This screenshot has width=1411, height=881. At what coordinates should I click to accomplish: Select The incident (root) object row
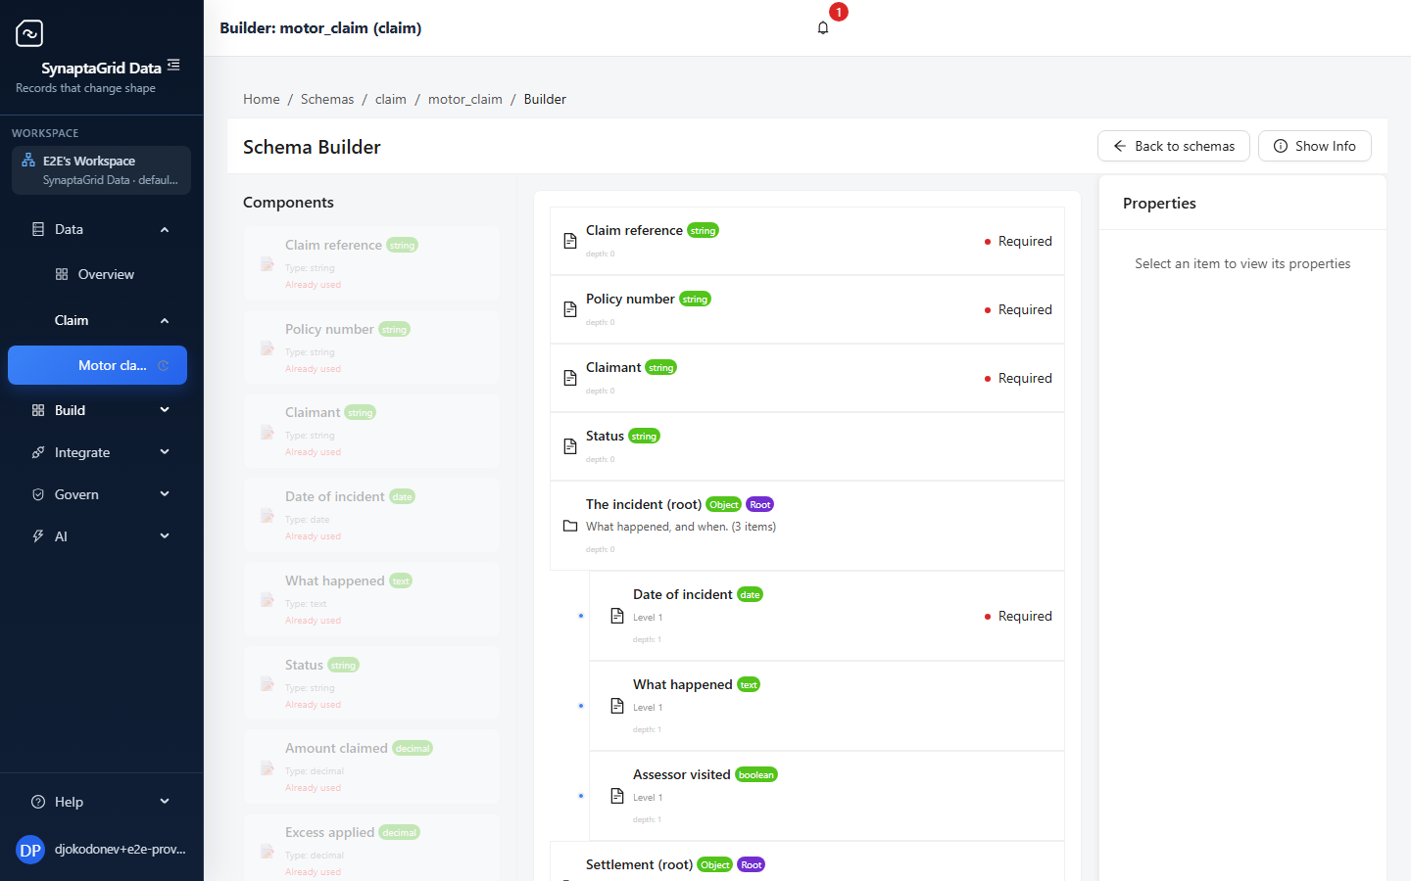(807, 526)
